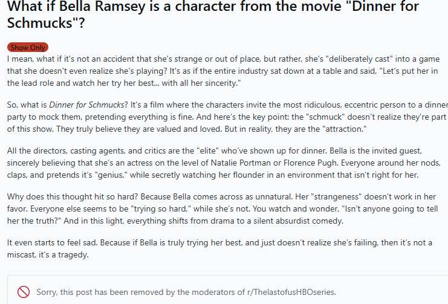Click the quoted phrase "deliberately cast"

click(361, 59)
